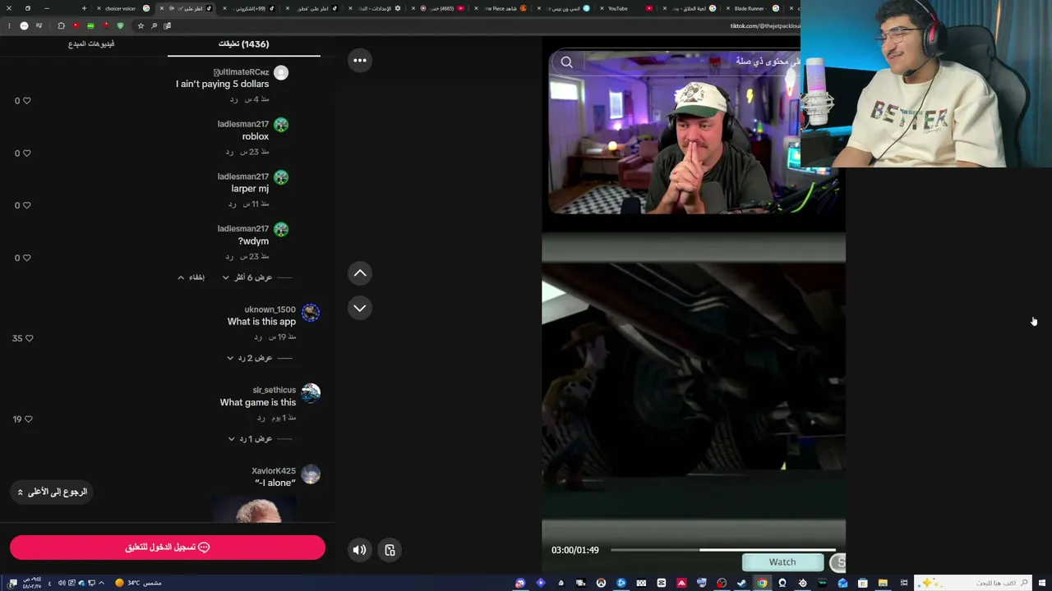Open a new browser tab with plus
This screenshot has height=591, width=1052.
click(84, 8)
